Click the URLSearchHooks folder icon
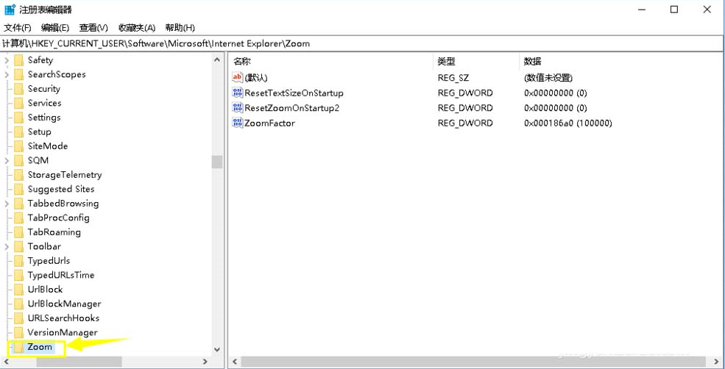 coord(18,318)
